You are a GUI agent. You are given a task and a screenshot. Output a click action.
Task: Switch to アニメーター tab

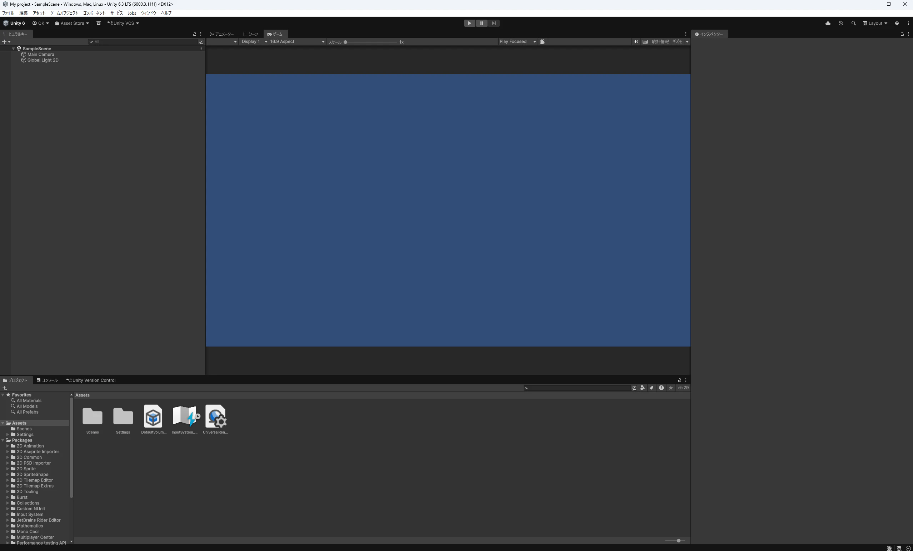(x=221, y=34)
